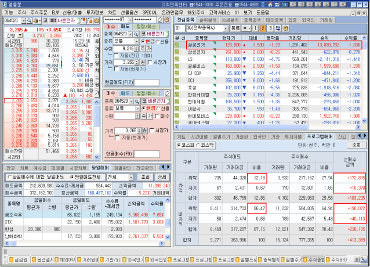This screenshot has width=370, height=267.
Task: Click the refresh swap arrows icon in watchlist toolbar
Action: pos(278,28)
